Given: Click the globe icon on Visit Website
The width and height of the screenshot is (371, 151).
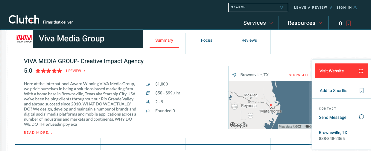Looking at the screenshot, I should pos(361,71).
